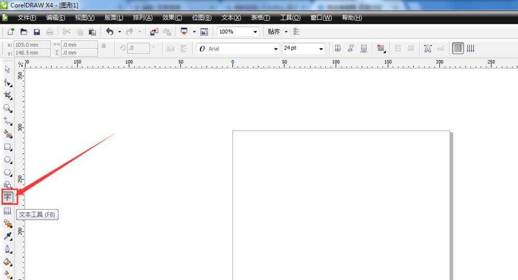Screen dimensions: 518x280
Task: Select the Smart fill tool
Action: [x=8, y=134]
